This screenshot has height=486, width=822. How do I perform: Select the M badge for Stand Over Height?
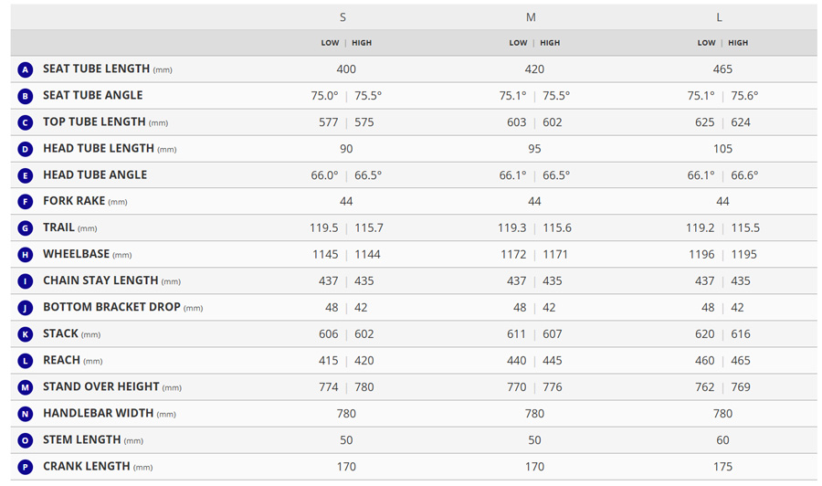[x=26, y=387]
